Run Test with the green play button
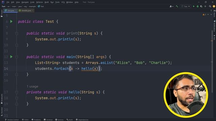The height and width of the screenshot is (121, 216). click(194, 6)
